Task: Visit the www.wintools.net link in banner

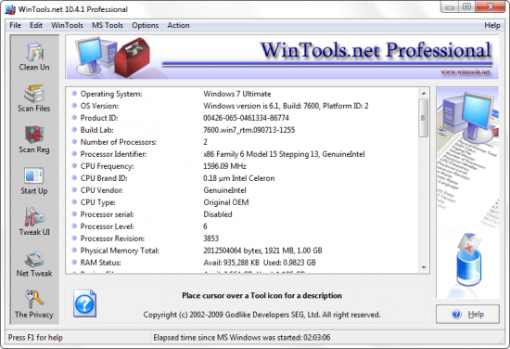Action: tap(465, 72)
